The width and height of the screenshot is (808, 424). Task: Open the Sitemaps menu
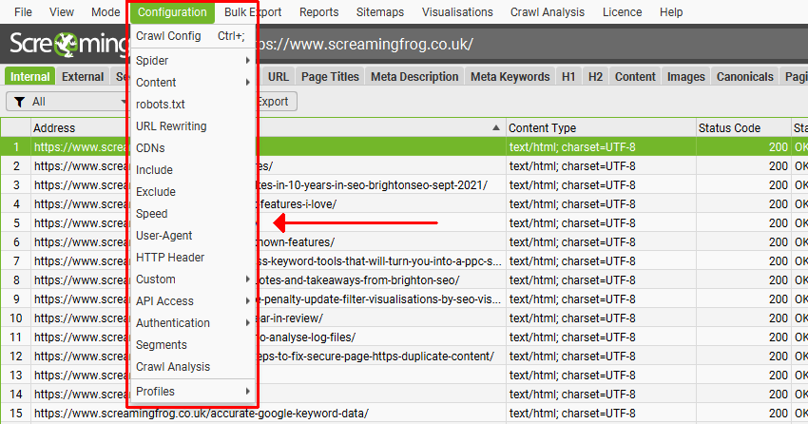click(380, 11)
